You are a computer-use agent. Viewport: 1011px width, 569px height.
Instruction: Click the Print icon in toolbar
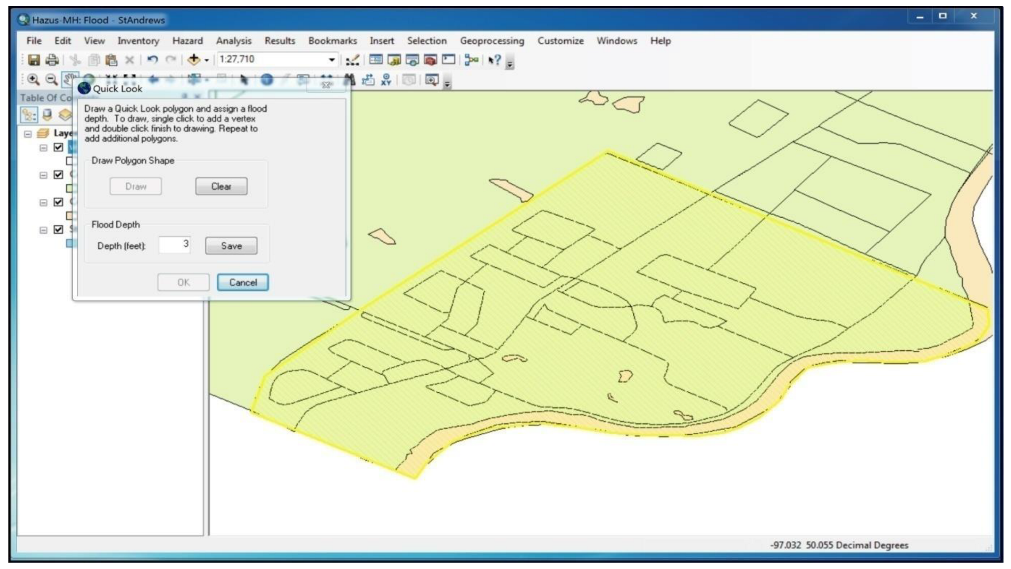click(x=52, y=60)
